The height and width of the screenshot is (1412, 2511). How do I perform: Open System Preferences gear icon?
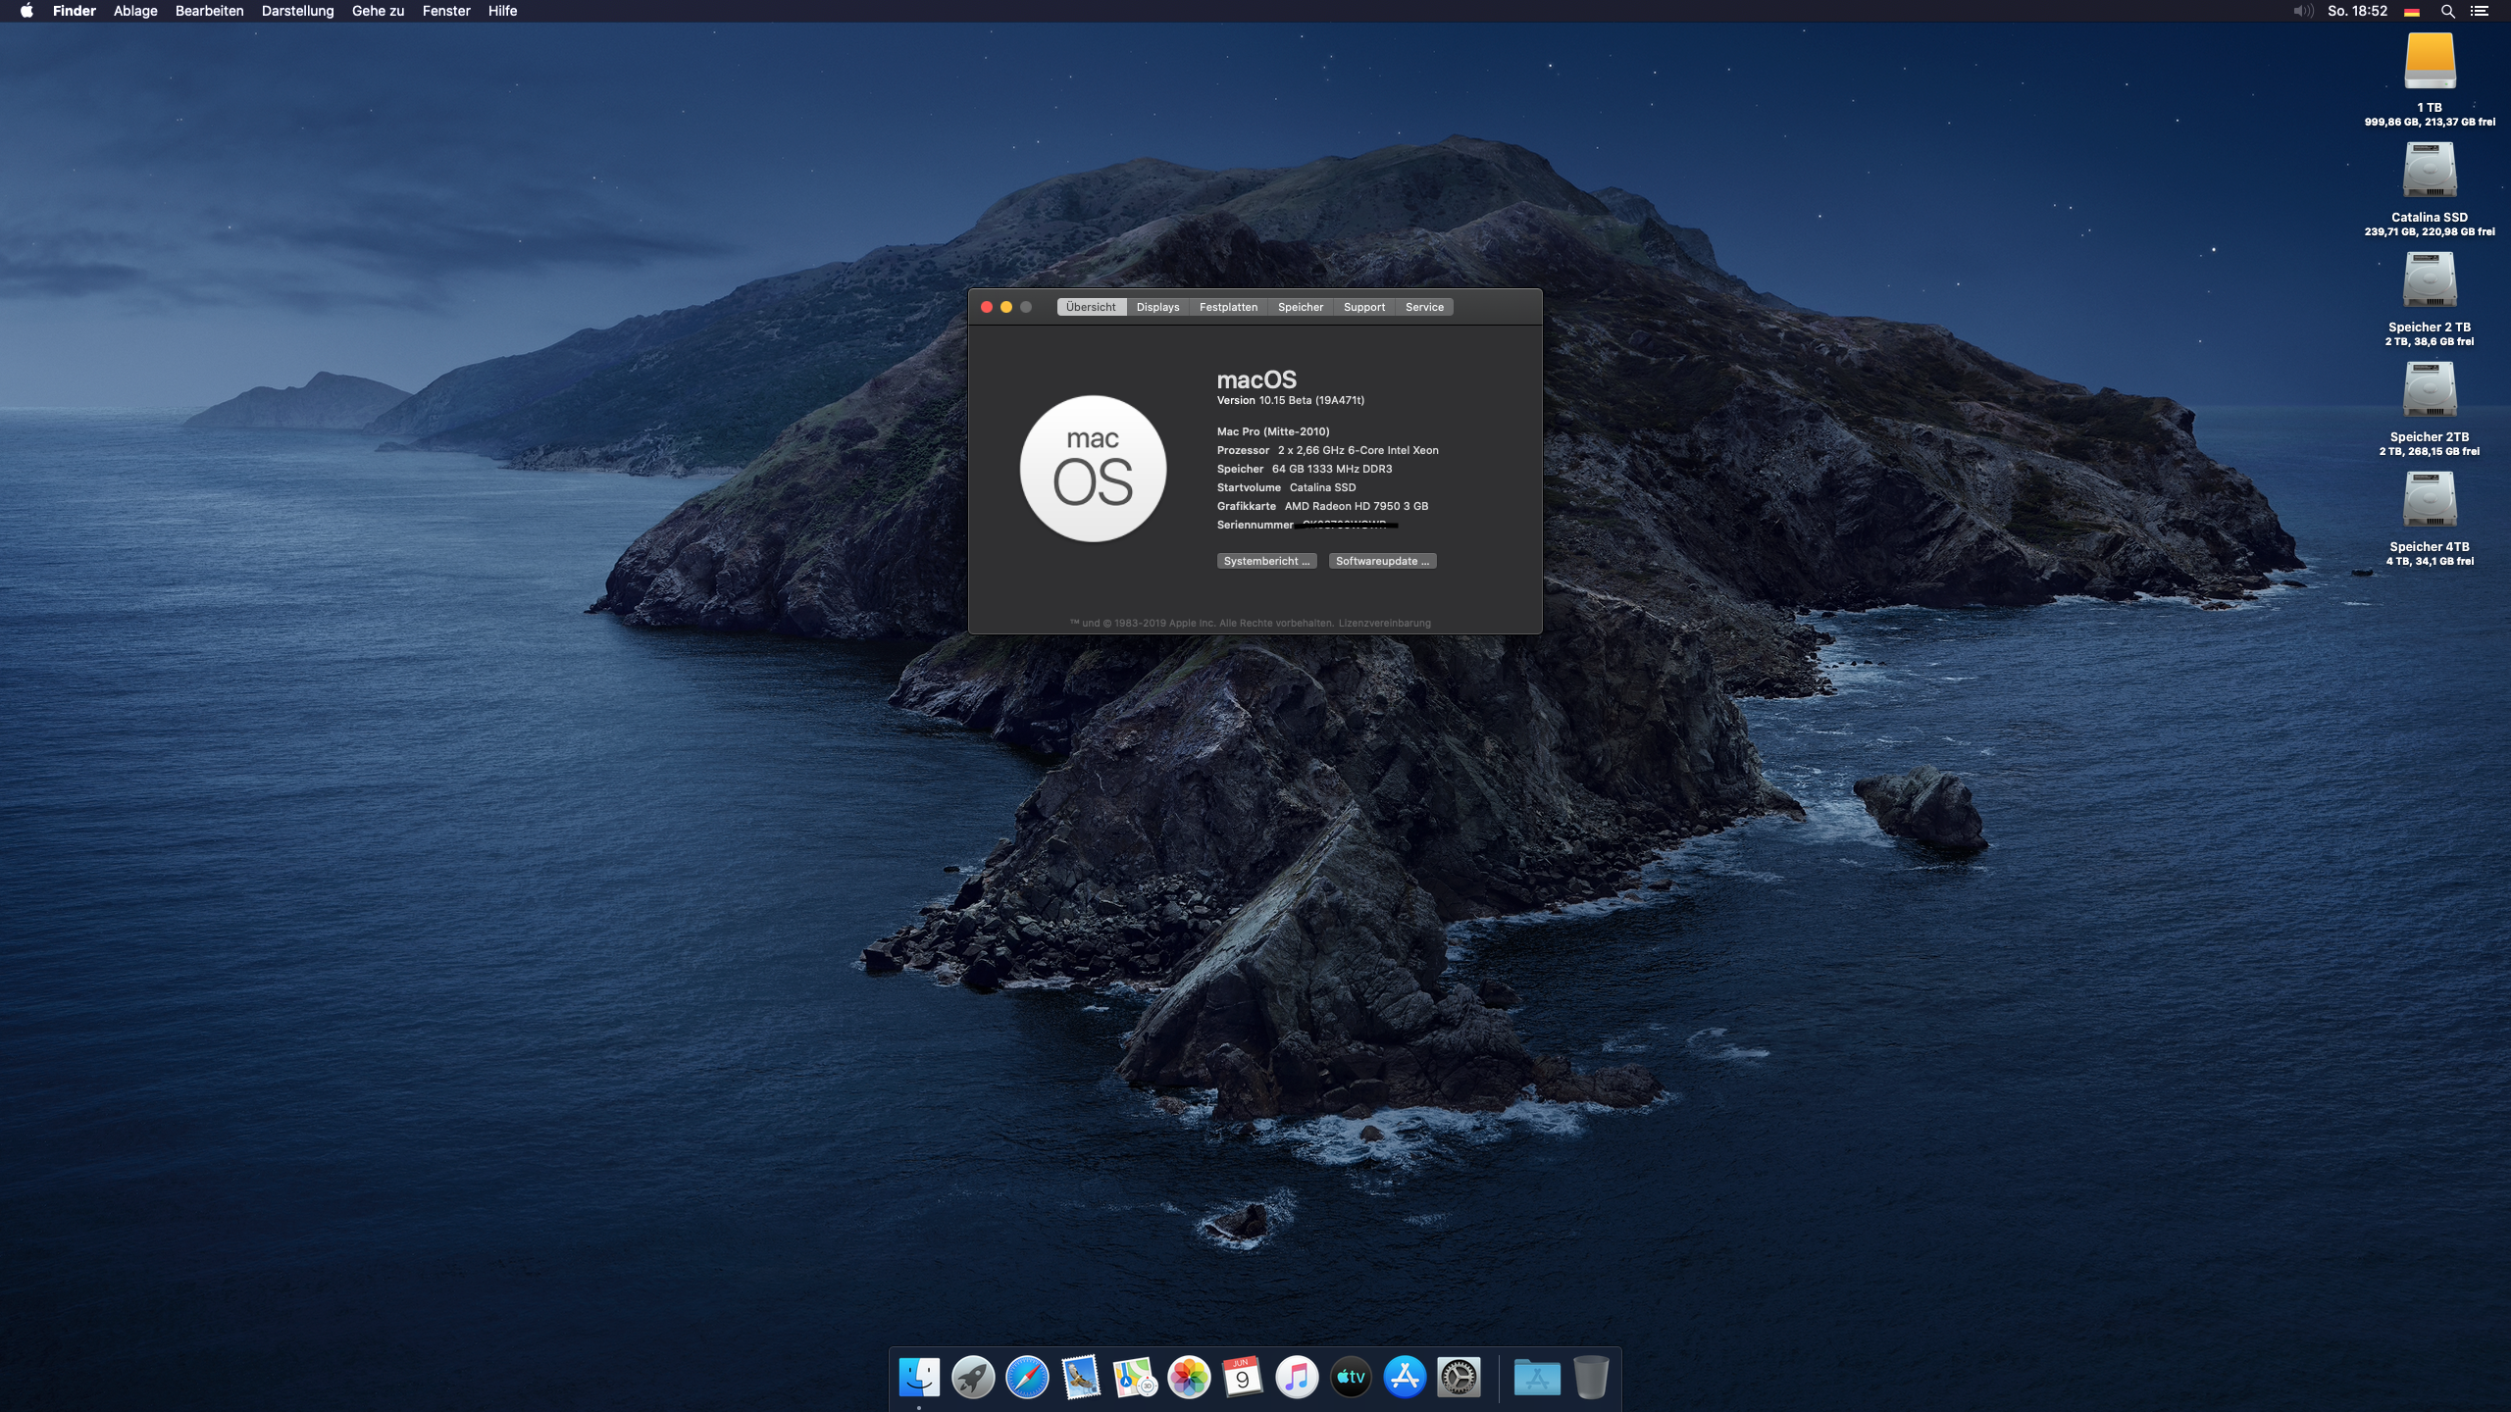(1459, 1378)
